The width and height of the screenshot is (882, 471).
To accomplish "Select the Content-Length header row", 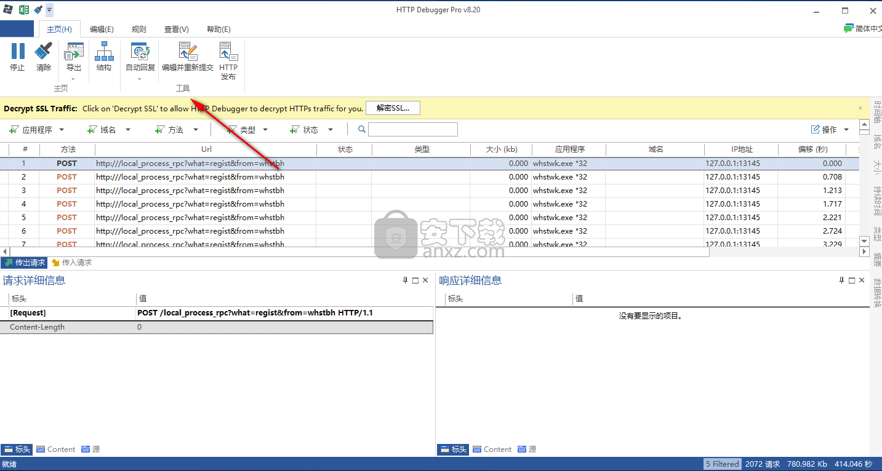I will click(217, 327).
